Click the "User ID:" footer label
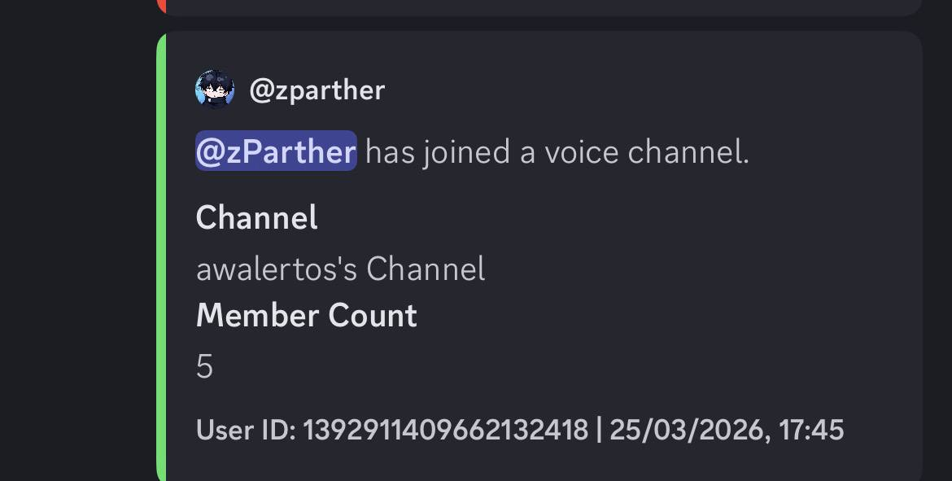This screenshot has width=952, height=481. [246, 429]
